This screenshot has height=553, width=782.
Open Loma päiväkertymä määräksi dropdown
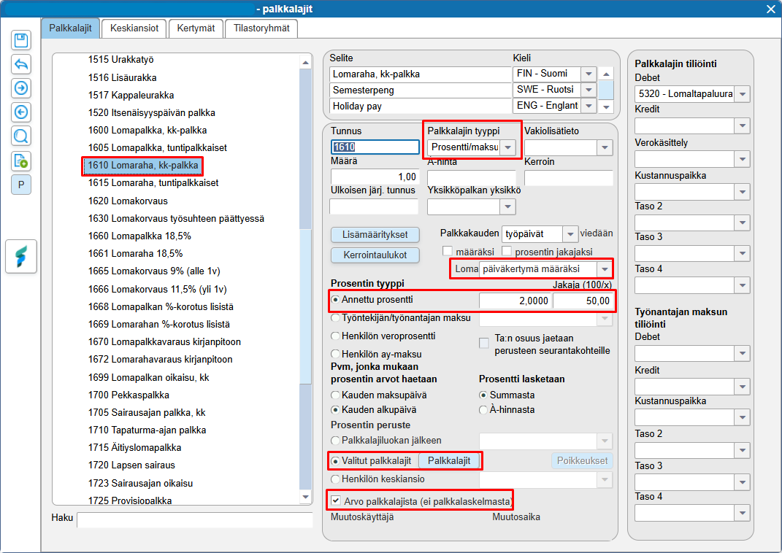(605, 269)
